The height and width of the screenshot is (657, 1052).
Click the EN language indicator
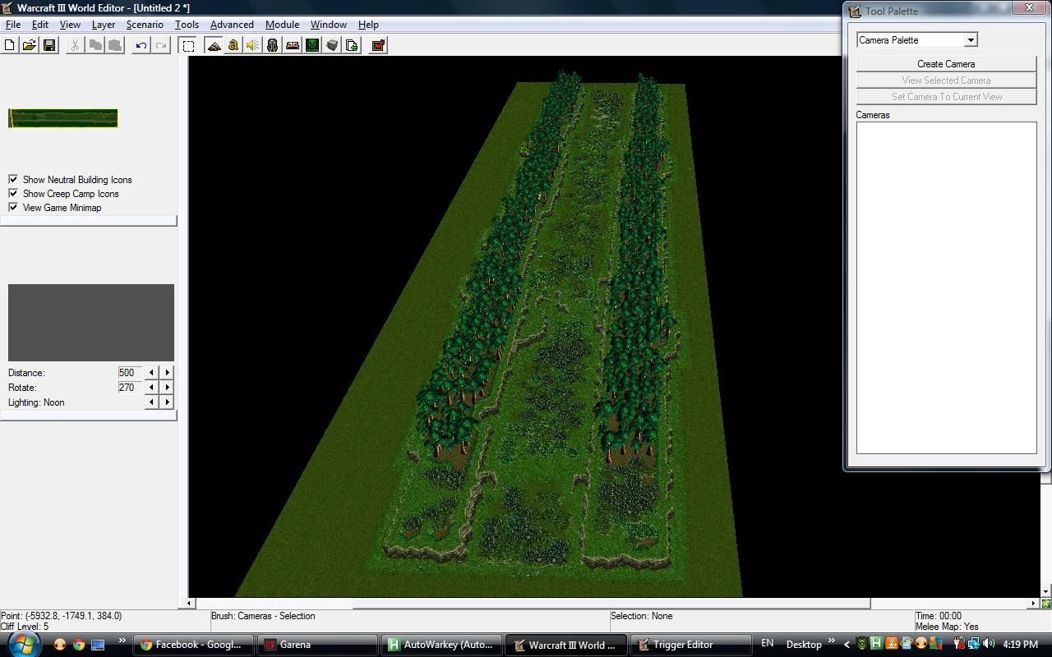click(x=767, y=643)
